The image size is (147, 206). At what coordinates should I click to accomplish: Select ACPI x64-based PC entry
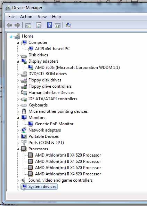52,49
